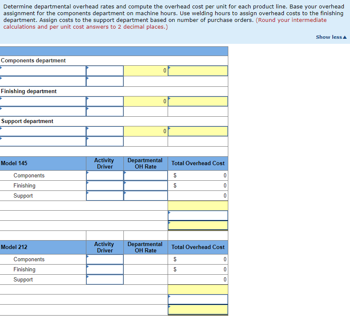Image resolution: width=350 pixels, height=316 pixels.
Task: Open yellow rate unit dropdown for Support department
Action: [198, 131]
